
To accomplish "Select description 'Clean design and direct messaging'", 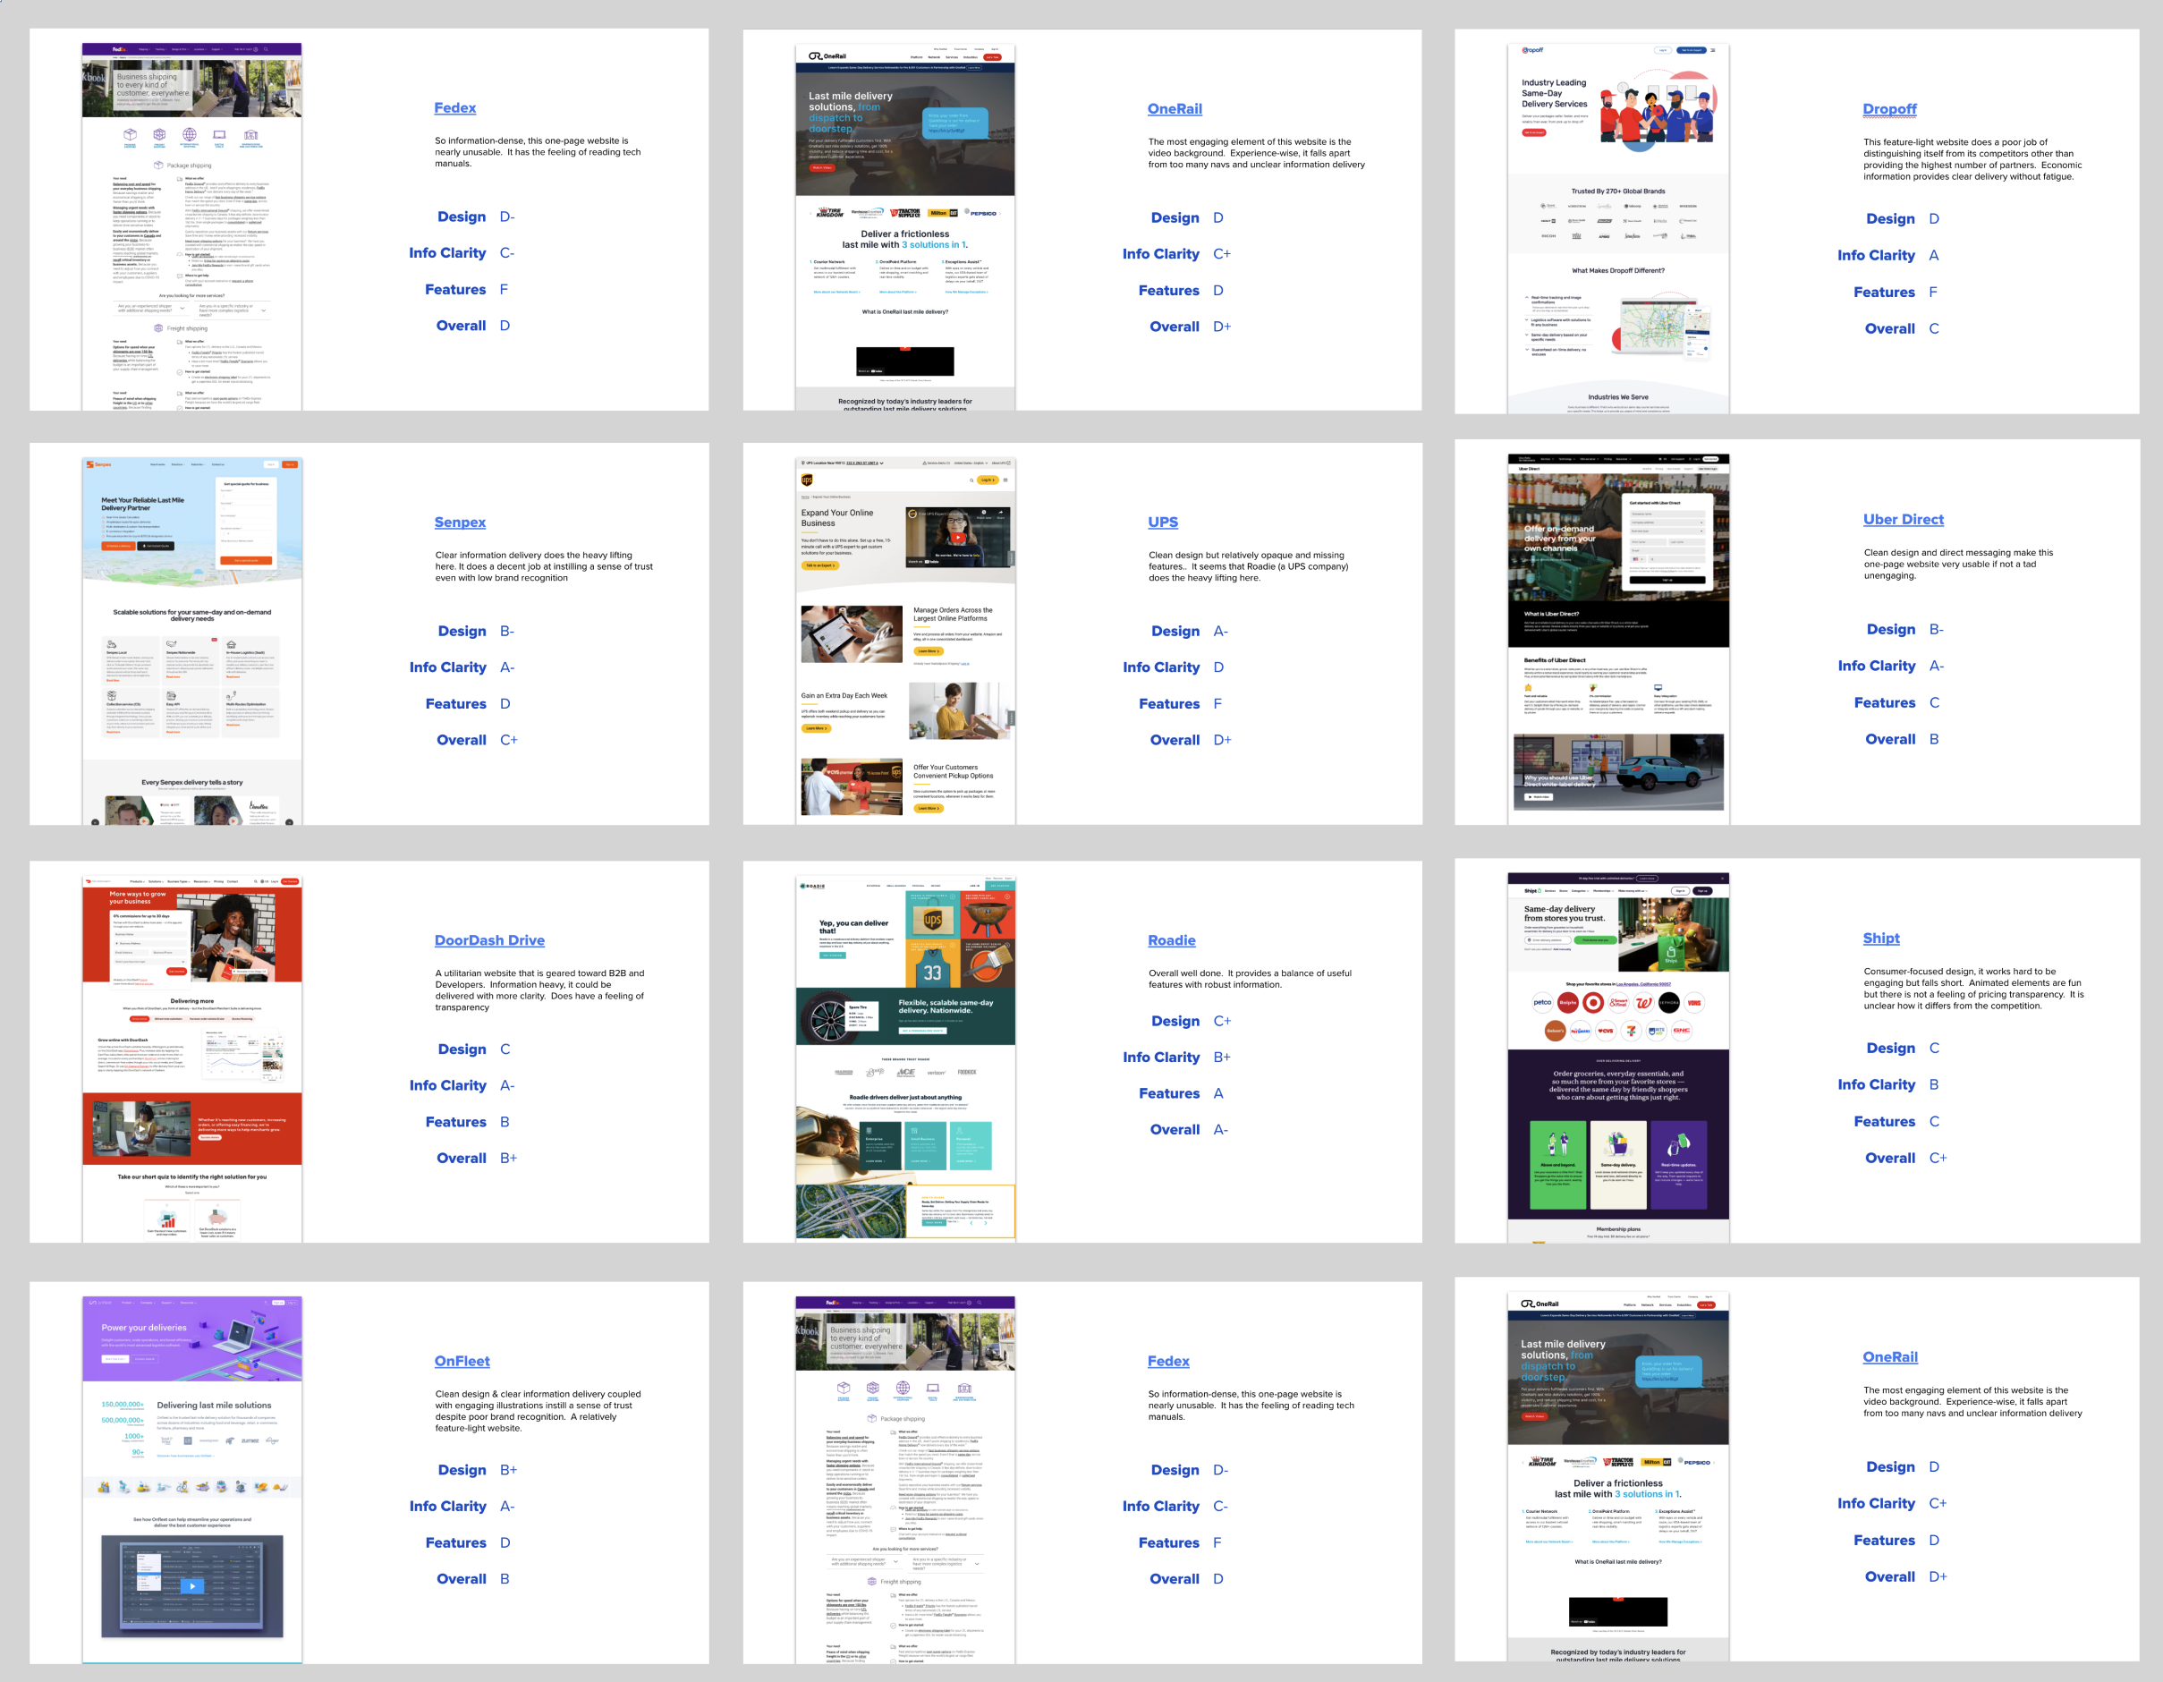I will (1958, 564).
